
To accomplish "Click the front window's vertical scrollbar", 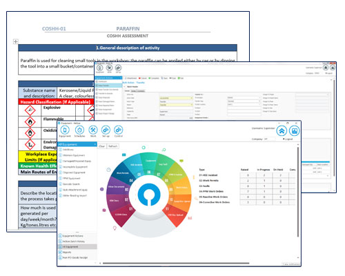I will pos(298,192).
